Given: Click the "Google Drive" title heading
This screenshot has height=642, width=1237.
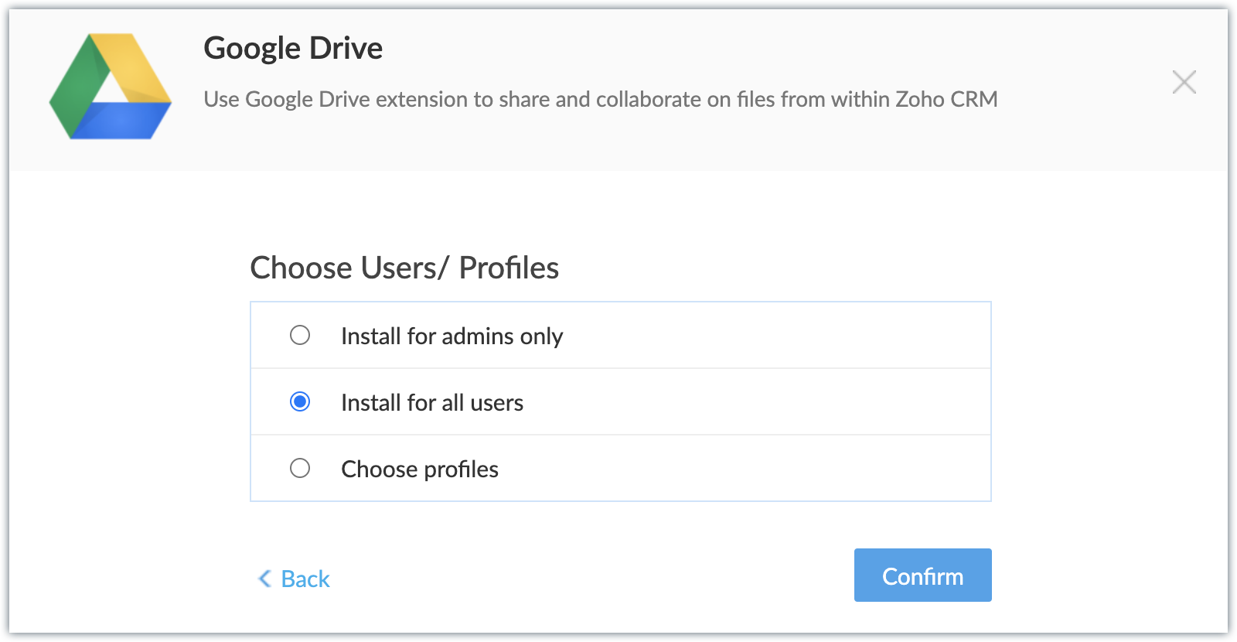Looking at the screenshot, I should [x=293, y=48].
